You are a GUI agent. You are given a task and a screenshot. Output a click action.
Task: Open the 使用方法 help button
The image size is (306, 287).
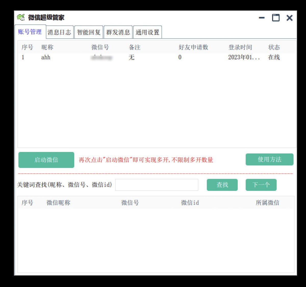(270, 159)
